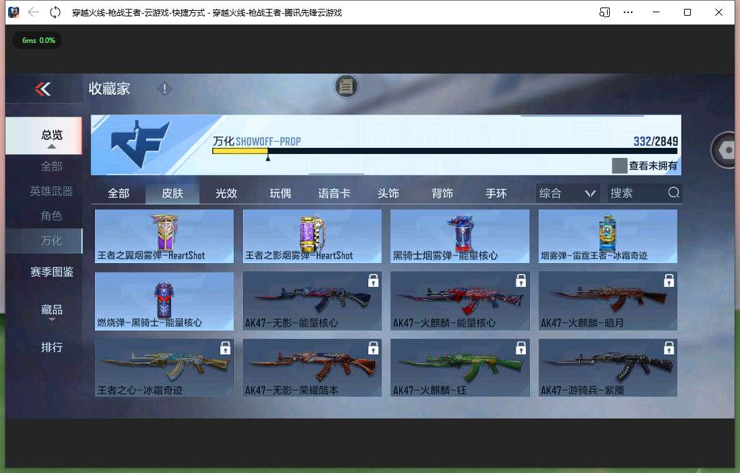The width and height of the screenshot is (740, 473).
Task: Select the 全部 category tab
Action: click(119, 194)
